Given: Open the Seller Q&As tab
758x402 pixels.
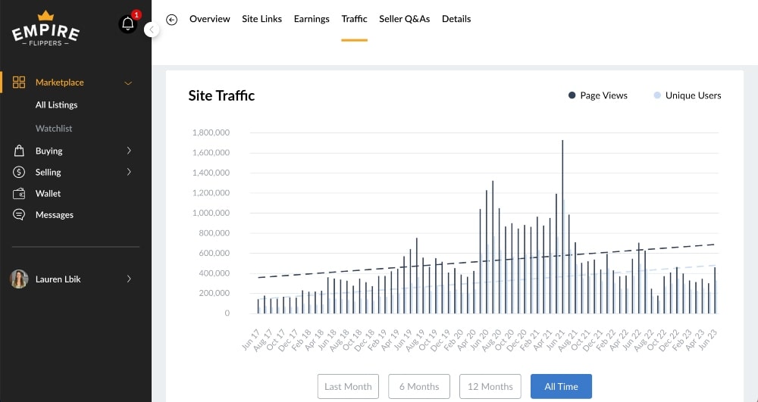Looking at the screenshot, I should point(404,19).
